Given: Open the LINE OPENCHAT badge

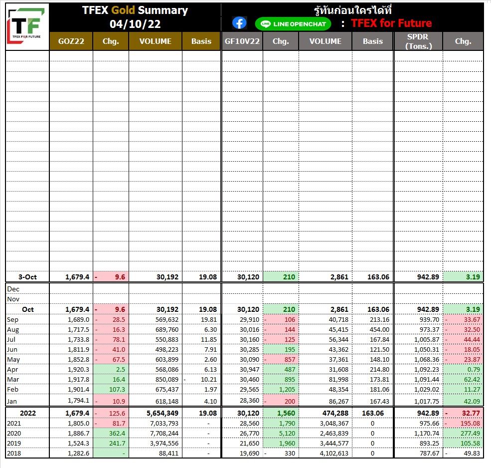Looking at the screenshot, I should (x=293, y=24).
